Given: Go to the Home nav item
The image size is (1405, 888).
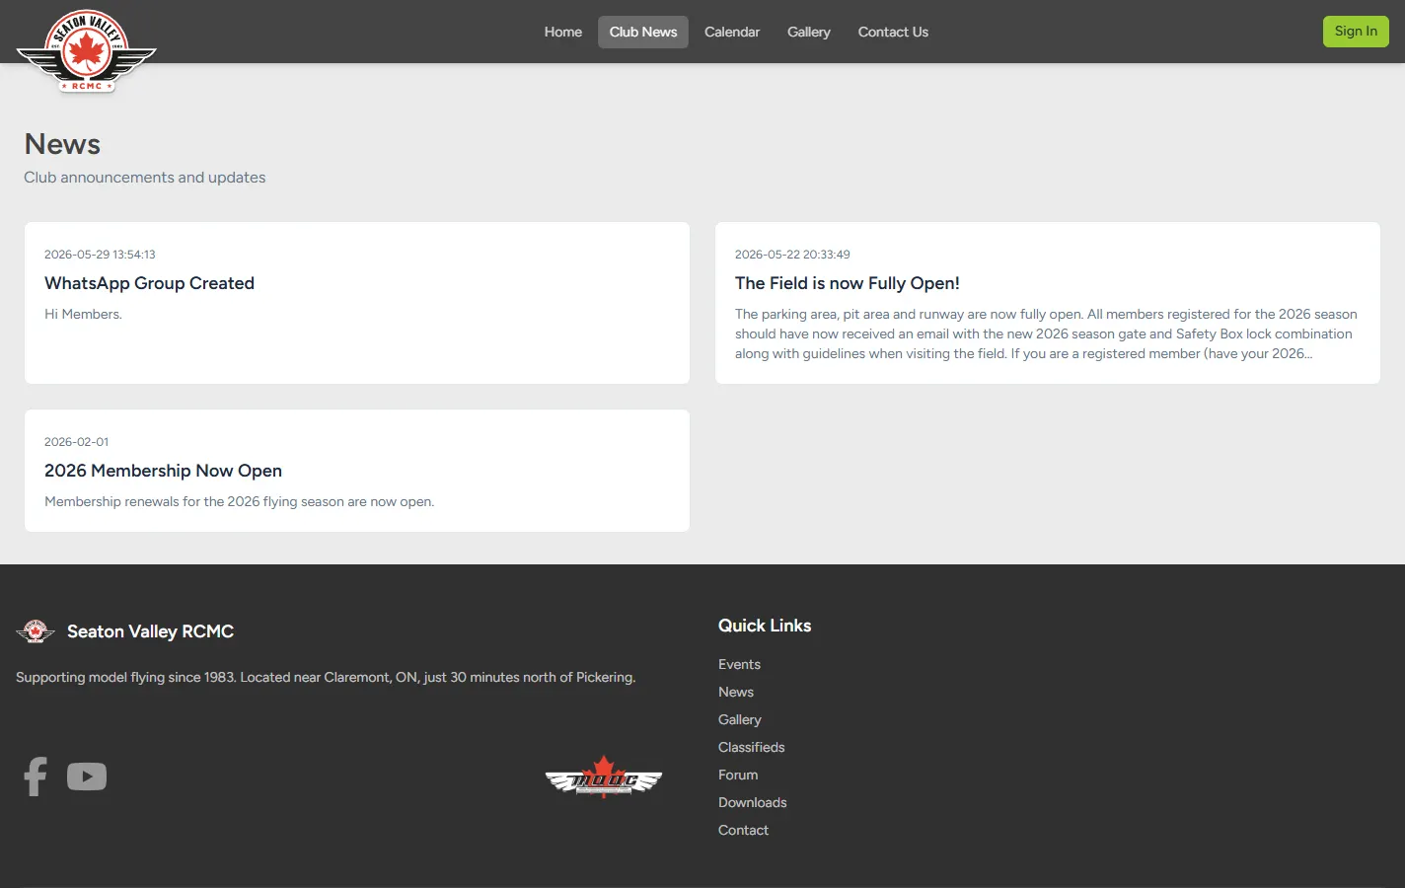Looking at the screenshot, I should tap(563, 32).
